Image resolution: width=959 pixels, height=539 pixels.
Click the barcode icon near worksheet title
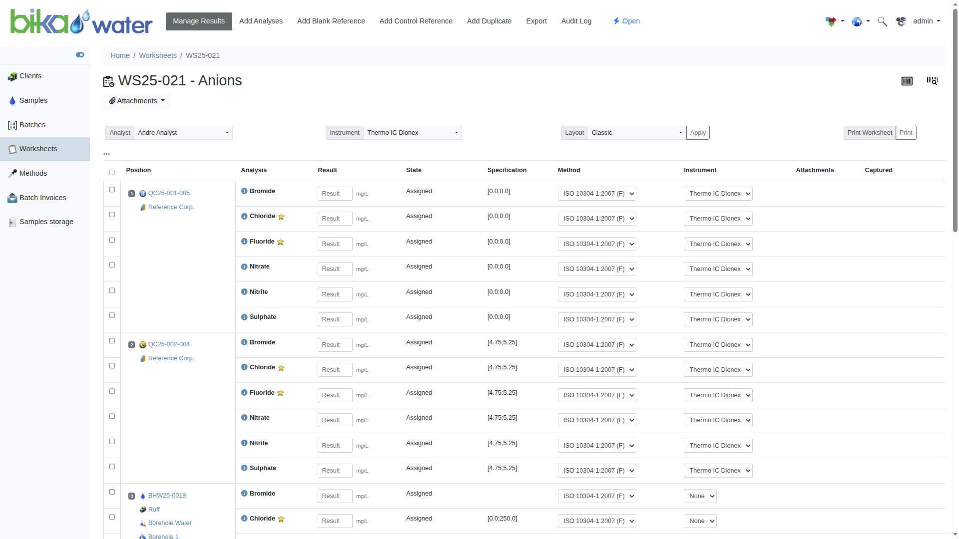[x=907, y=81]
